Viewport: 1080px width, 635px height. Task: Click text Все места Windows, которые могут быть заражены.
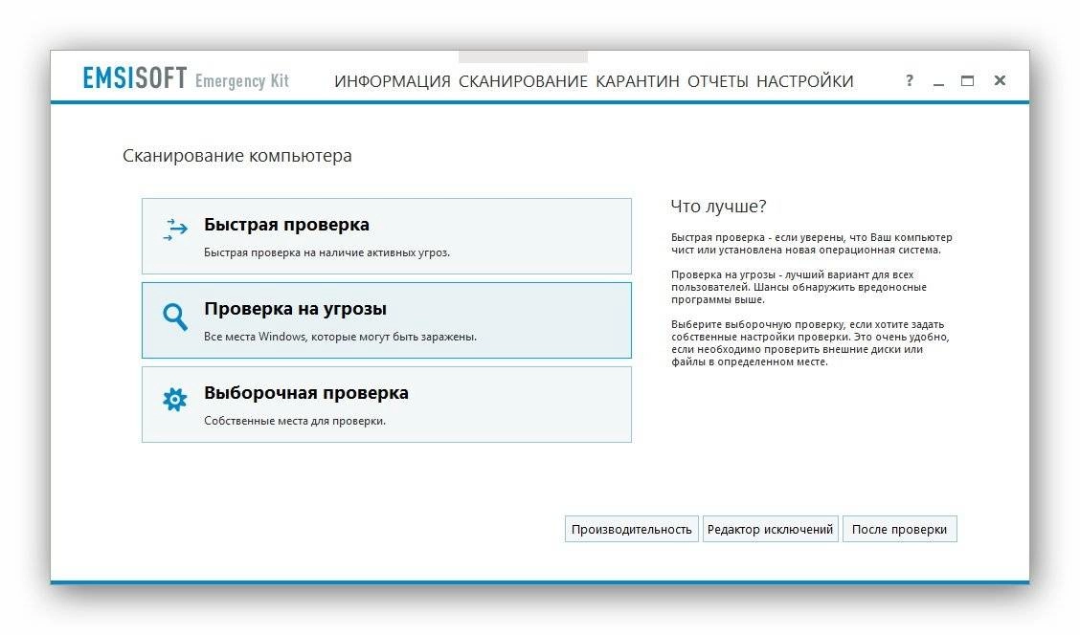(340, 337)
